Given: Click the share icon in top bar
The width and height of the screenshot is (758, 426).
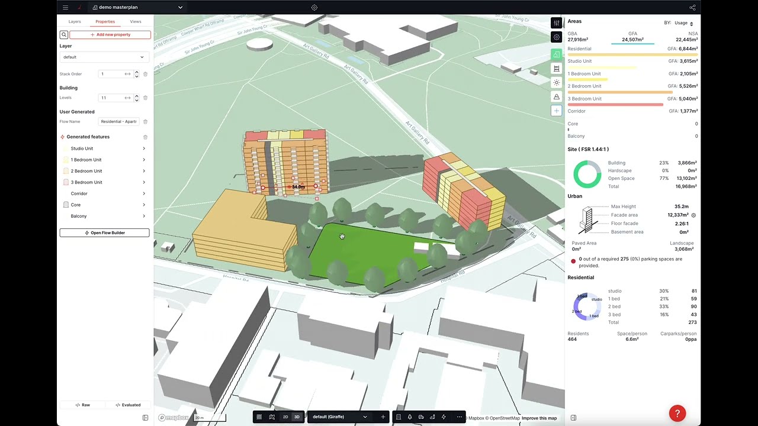Looking at the screenshot, I should [692, 8].
